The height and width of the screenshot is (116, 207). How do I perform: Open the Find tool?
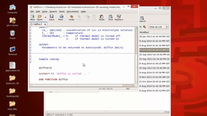click(111, 18)
